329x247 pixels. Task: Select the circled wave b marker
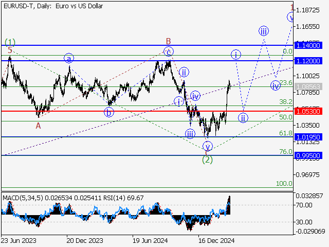coord(109,112)
